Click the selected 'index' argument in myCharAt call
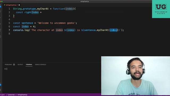Viewport: 170px width, 96px height. click(x=113, y=30)
